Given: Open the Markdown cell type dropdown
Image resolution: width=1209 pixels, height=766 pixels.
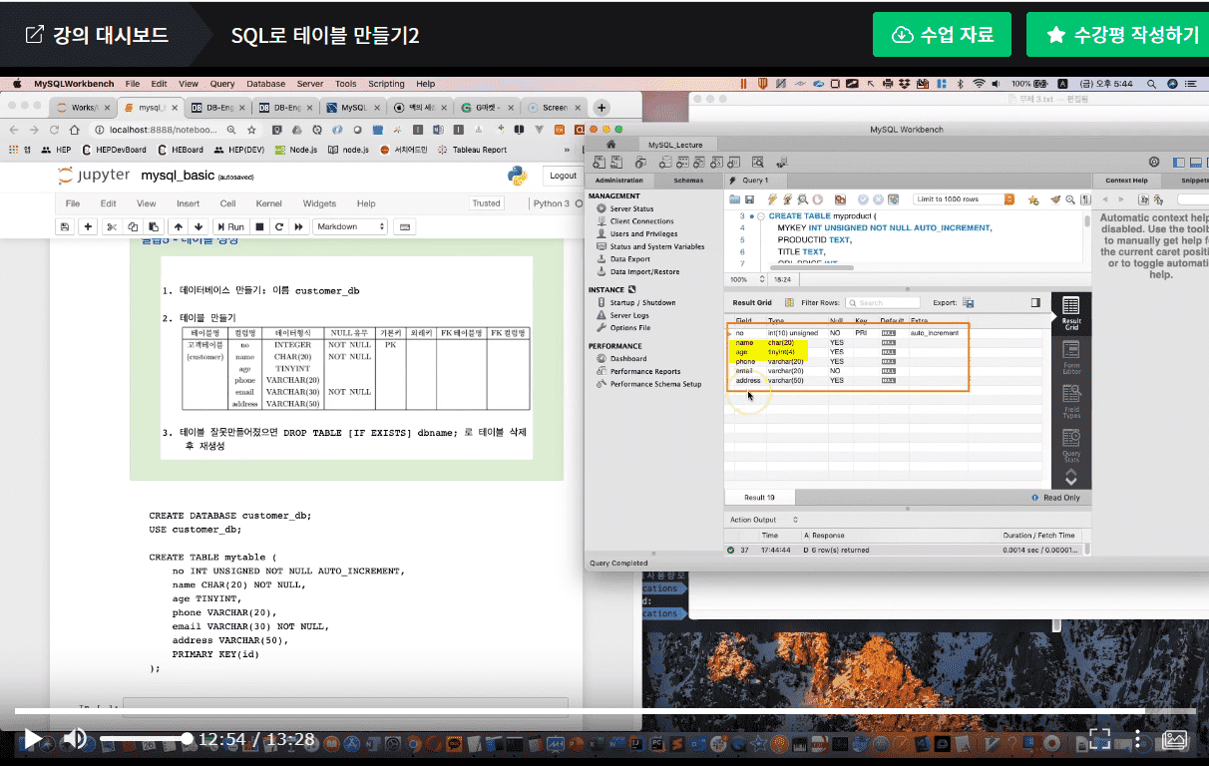Looking at the screenshot, I should pyautogui.click(x=350, y=226).
